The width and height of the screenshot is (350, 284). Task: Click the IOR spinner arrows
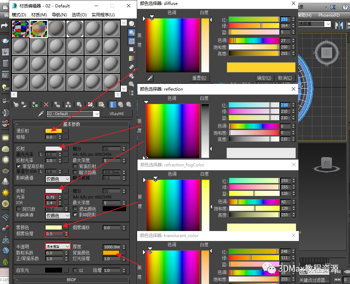click(x=60, y=203)
